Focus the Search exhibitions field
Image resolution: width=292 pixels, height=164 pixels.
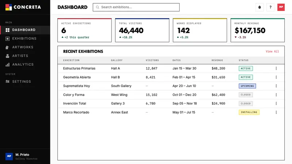(136, 7)
